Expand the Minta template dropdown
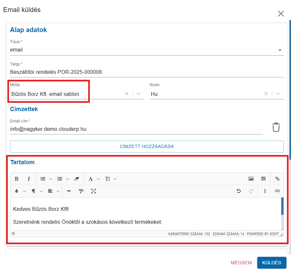Image resolution: width=291 pixels, height=273 pixels. (x=139, y=94)
